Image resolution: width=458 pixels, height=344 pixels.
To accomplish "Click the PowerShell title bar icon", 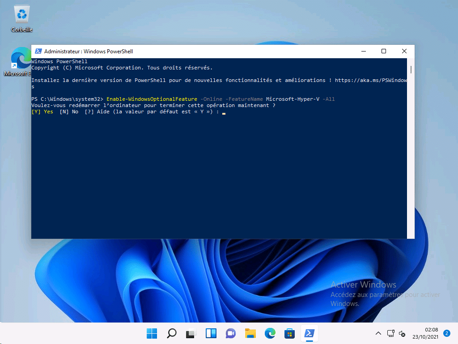I will tap(38, 51).
